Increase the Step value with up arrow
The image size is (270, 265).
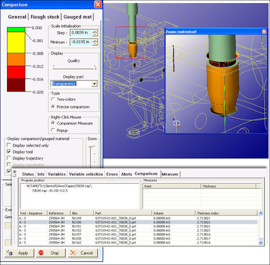[x=95, y=31]
